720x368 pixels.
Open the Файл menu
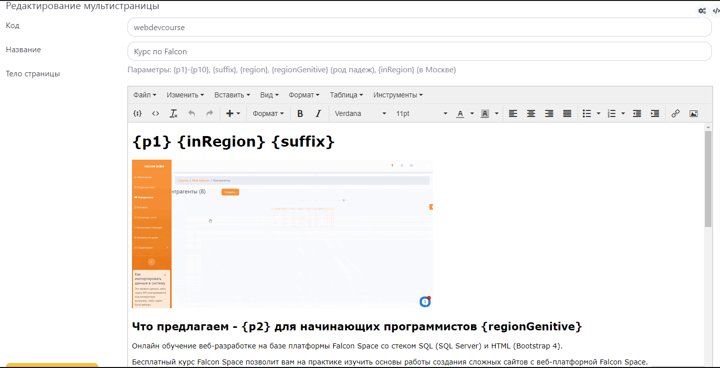(x=145, y=95)
